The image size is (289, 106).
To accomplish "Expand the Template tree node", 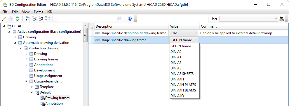I will [32, 87].
